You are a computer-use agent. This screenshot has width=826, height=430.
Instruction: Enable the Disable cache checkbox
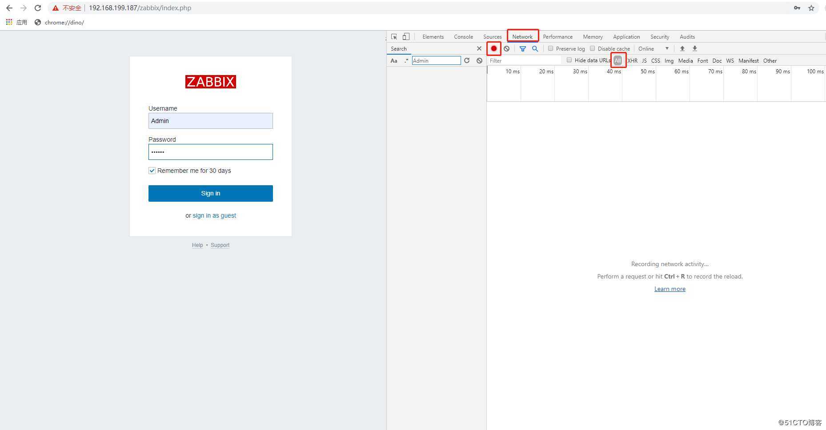[593, 48]
